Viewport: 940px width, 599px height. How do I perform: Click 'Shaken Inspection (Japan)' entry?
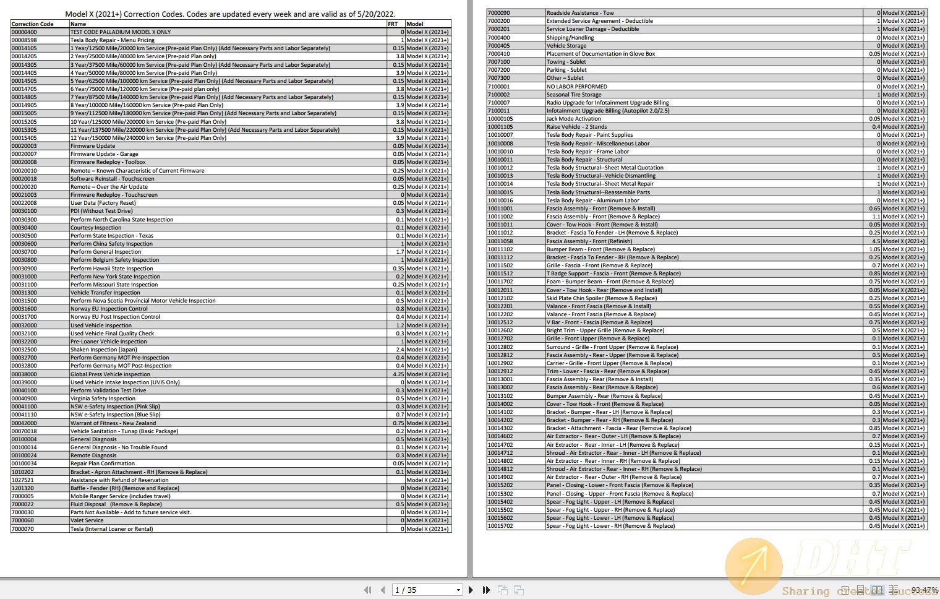[x=104, y=350]
